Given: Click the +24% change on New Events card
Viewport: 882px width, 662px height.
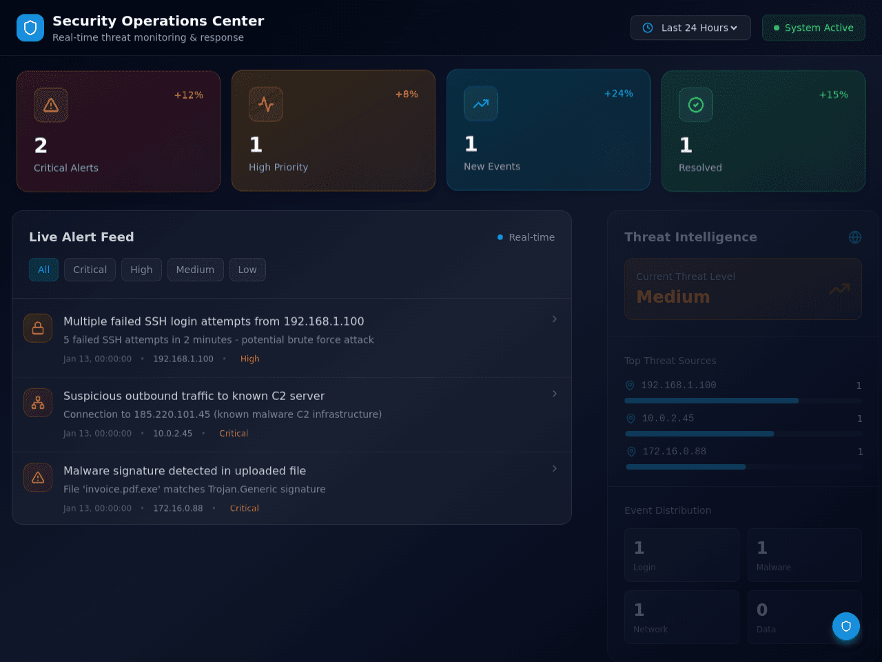Looking at the screenshot, I should tap(619, 94).
